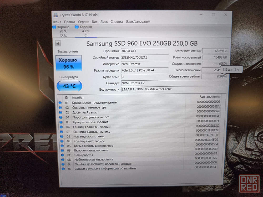Click the CrystalDiskInfo app icon in title bar
The height and width of the screenshot is (197, 263).
(x=55, y=15)
